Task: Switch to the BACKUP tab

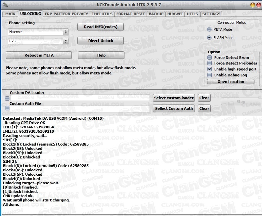Action: point(156,14)
